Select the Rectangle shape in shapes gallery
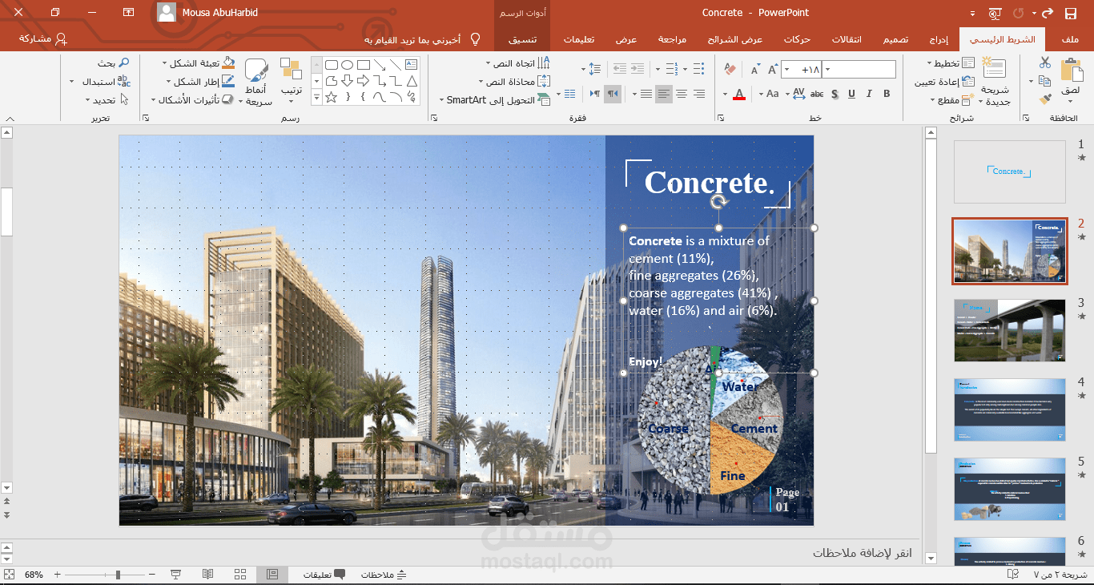 click(x=364, y=64)
